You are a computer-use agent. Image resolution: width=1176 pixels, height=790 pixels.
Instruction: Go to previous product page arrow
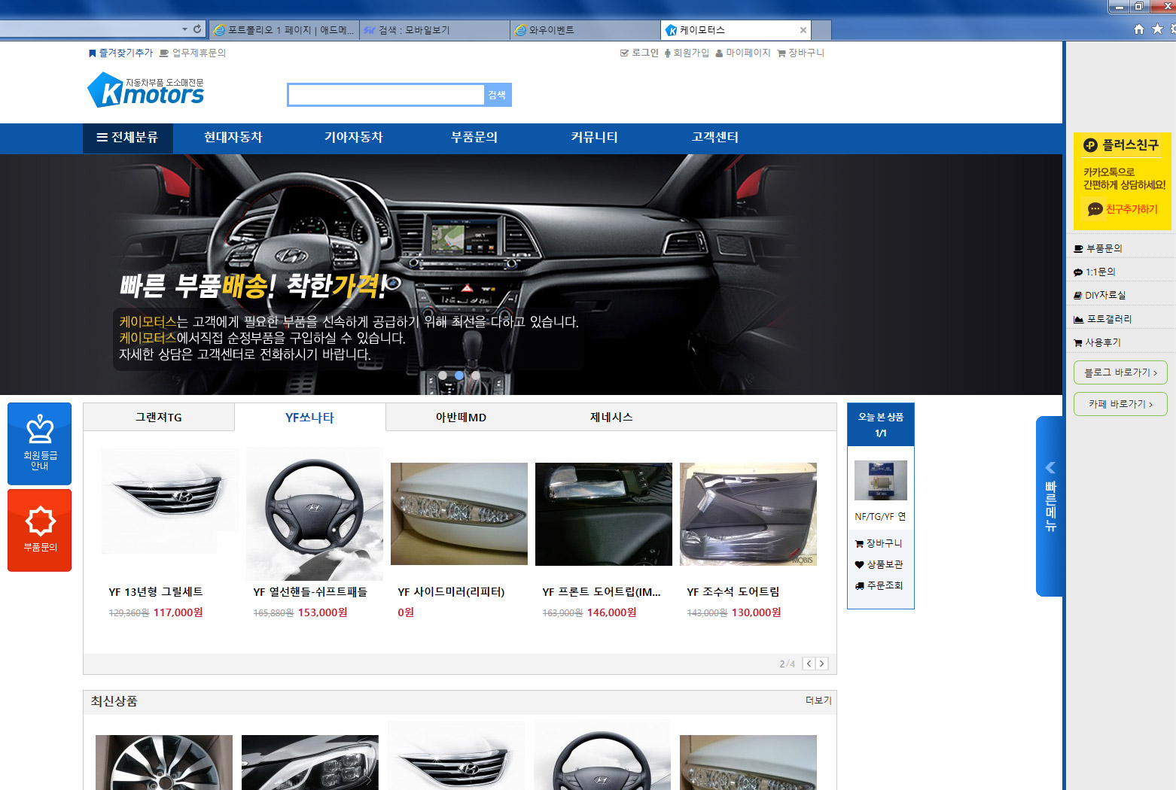809,664
